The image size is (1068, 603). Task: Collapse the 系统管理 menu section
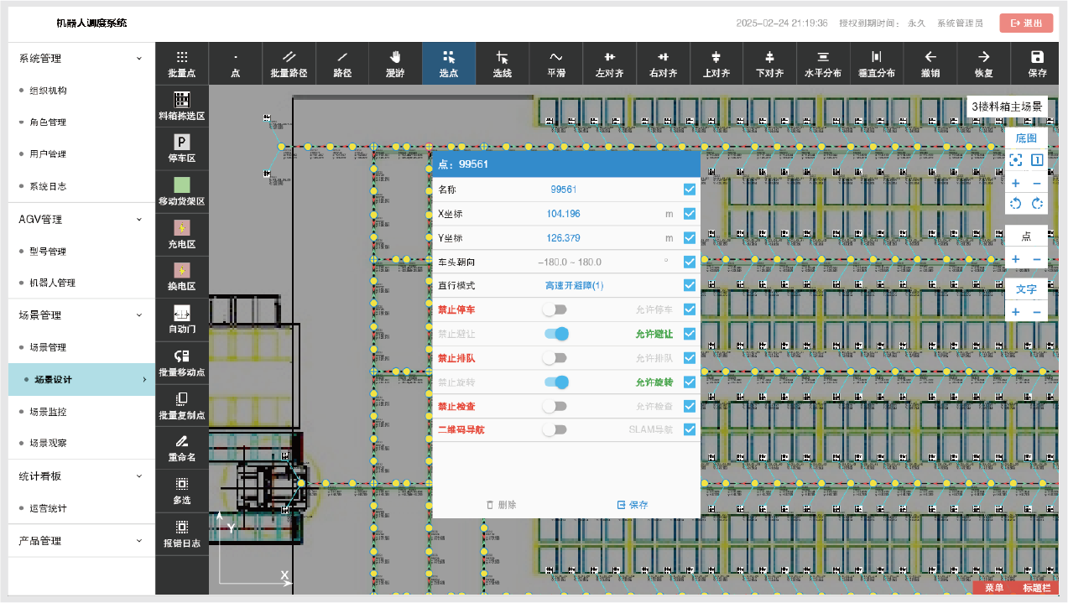tap(81, 59)
